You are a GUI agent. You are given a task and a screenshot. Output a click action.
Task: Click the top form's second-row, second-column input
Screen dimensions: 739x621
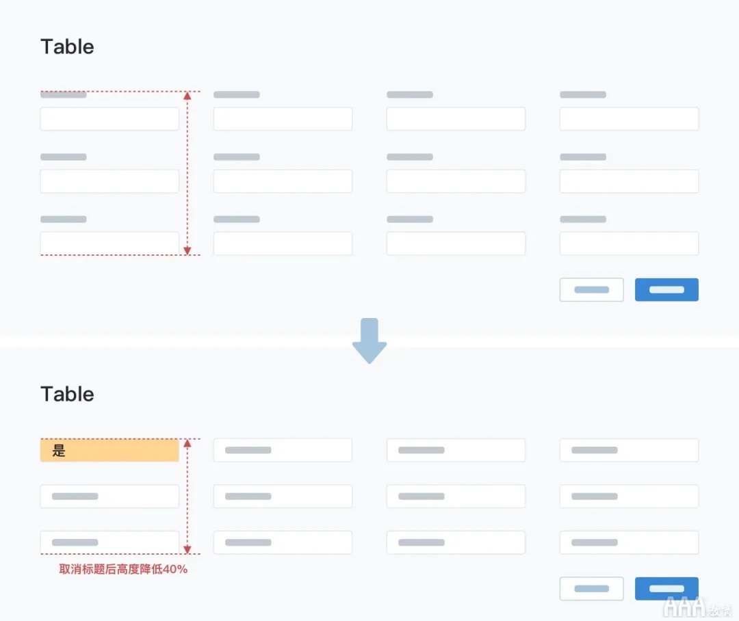[x=283, y=181]
